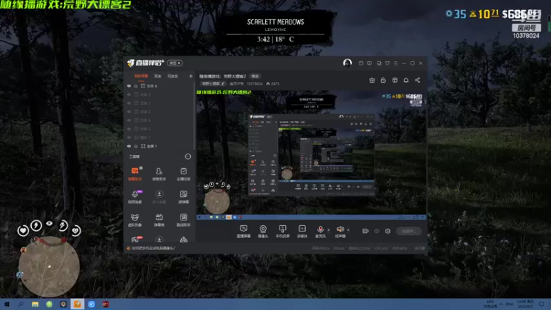
Task: Open the notification bell icon
Action: (406, 80)
